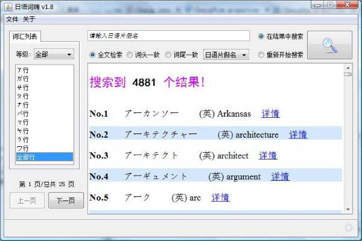Switch to the 词汇列表 tab

25,36
